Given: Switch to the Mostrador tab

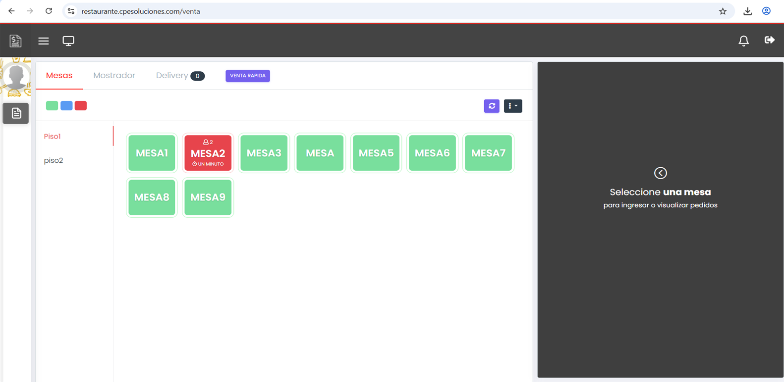Looking at the screenshot, I should pyautogui.click(x=114, y=75).
